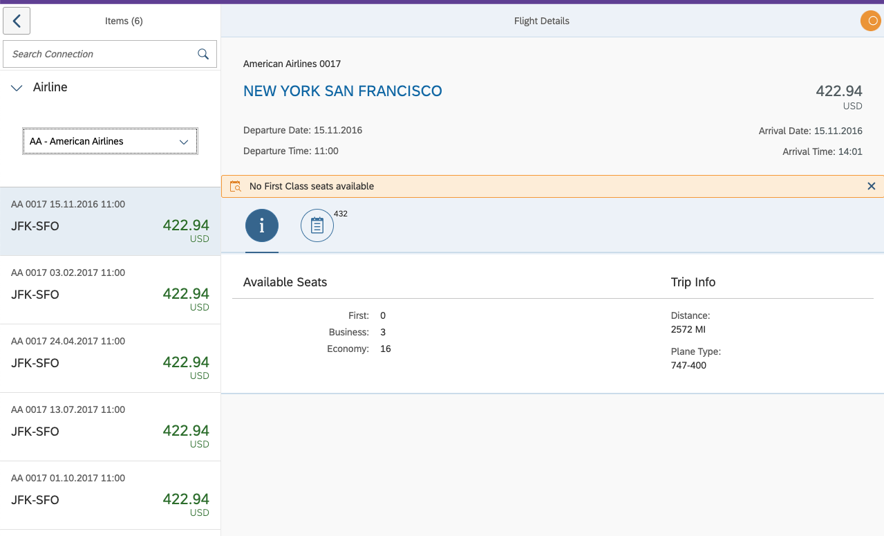Viewport: 884px width, 536px height.
Task: Navigate back using the back arrow icon
Action: (x=16, y=20)
